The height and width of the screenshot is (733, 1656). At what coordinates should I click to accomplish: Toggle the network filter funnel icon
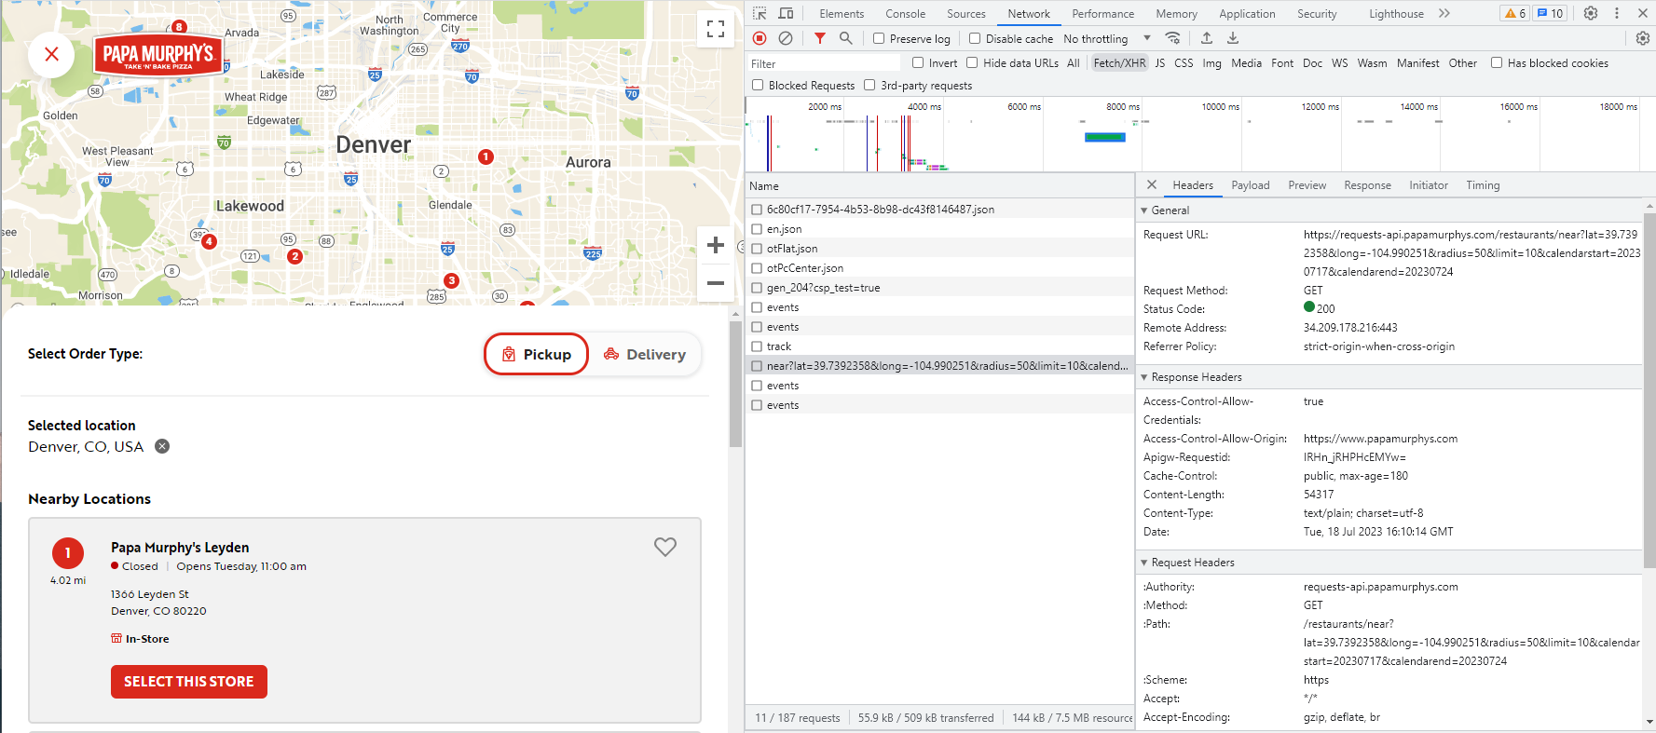point(819,38)
